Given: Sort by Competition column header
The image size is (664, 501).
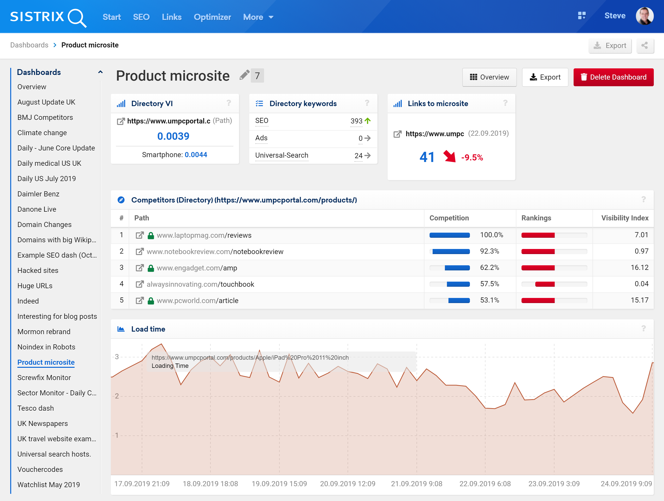Looking at the screenshot, I should [449, 218].
